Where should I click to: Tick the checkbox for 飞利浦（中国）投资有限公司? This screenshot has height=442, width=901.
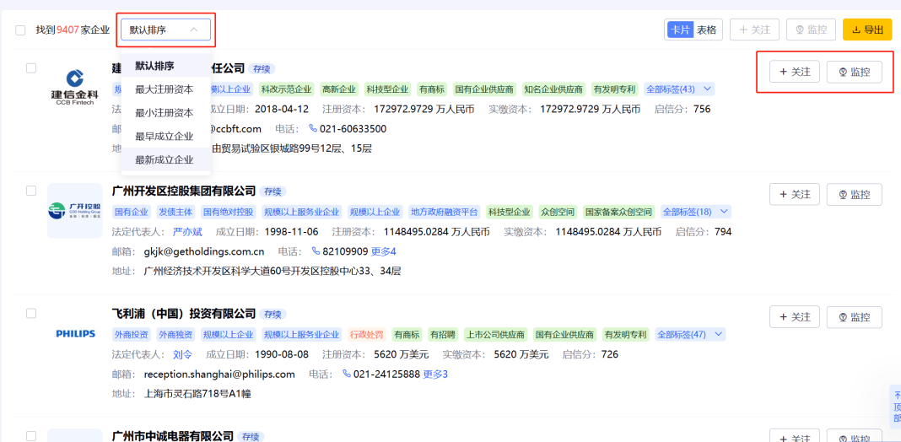click(x=31, y=313)
